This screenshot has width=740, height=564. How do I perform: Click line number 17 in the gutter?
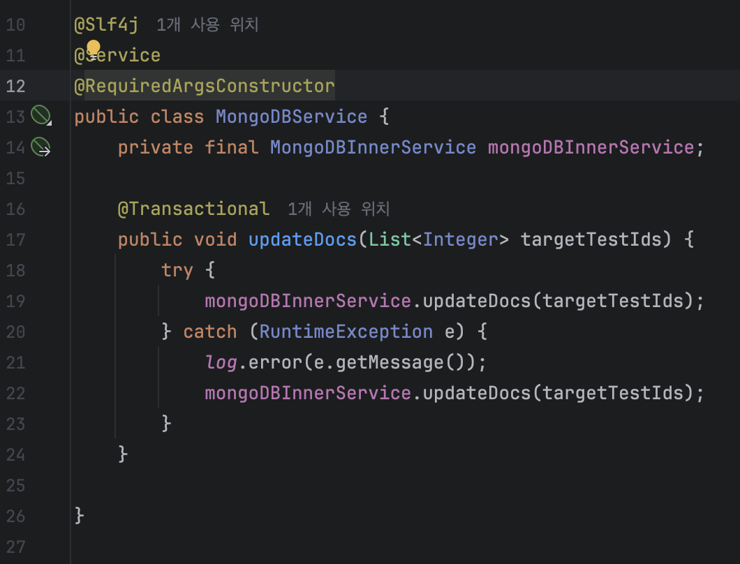15,239
